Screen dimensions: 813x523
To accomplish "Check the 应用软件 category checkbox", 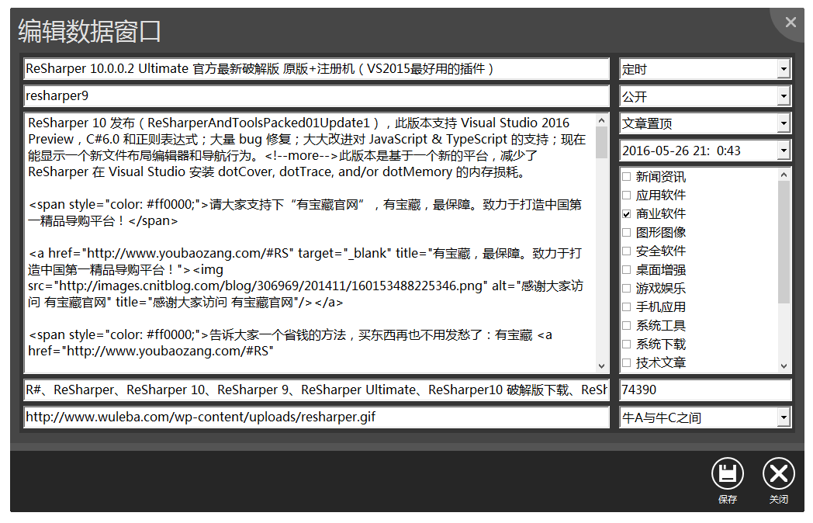I will pos(626,195).
